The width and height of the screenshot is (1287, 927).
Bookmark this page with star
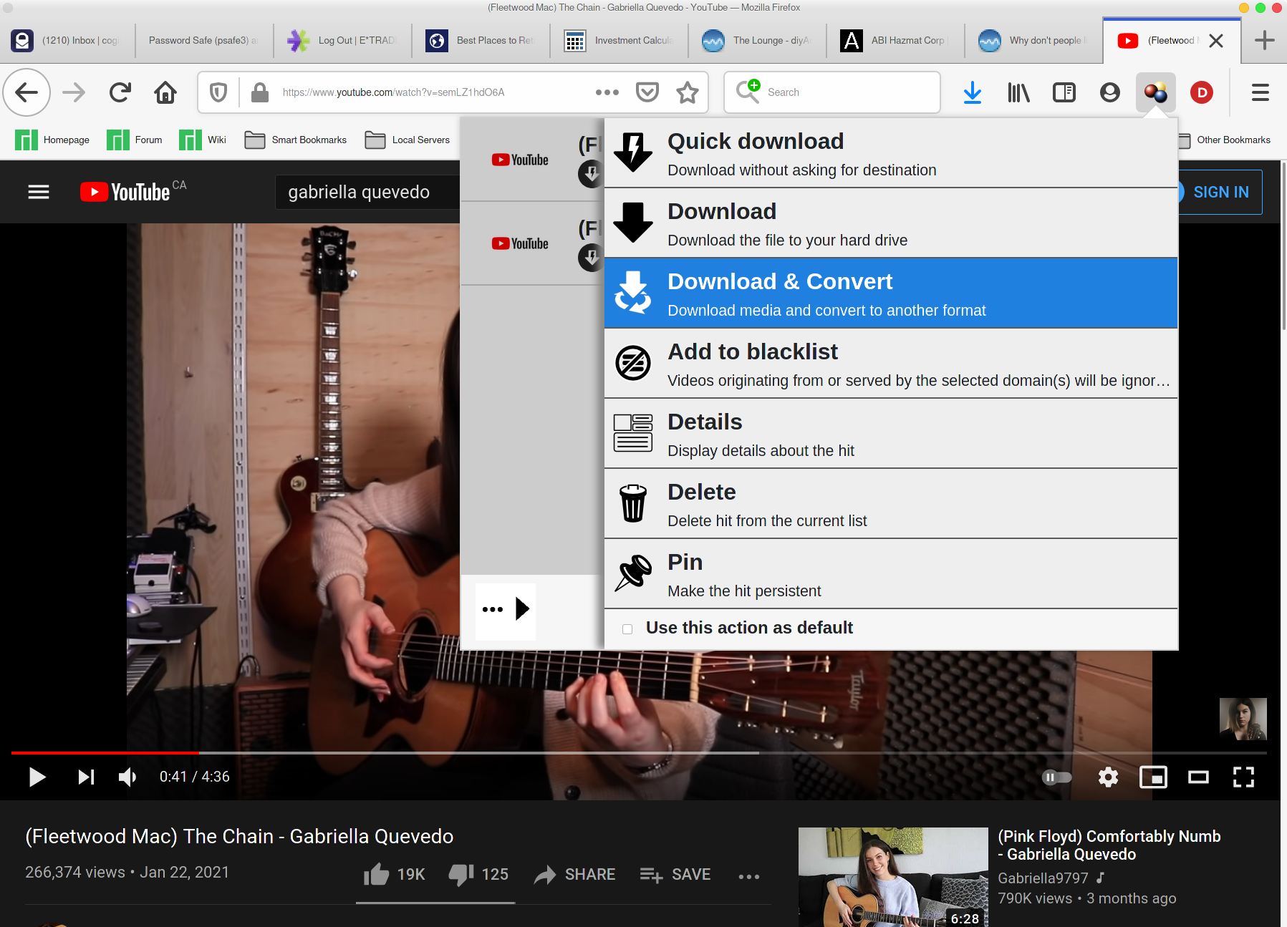(x=688, y=92)
